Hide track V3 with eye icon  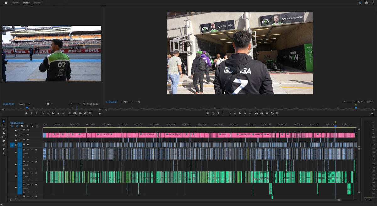28,135
